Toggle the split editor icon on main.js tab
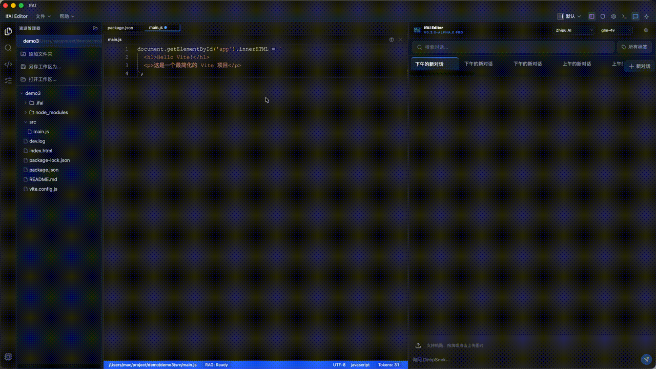656x369 pixels. 392,39
